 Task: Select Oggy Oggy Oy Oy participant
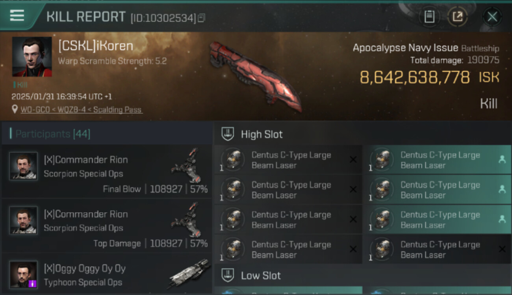click(107, 275)
